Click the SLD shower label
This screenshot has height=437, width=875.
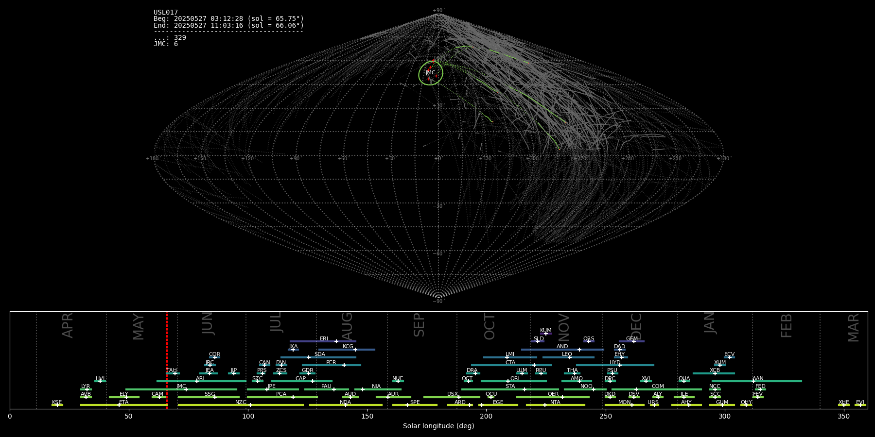(x=539, y=339)
